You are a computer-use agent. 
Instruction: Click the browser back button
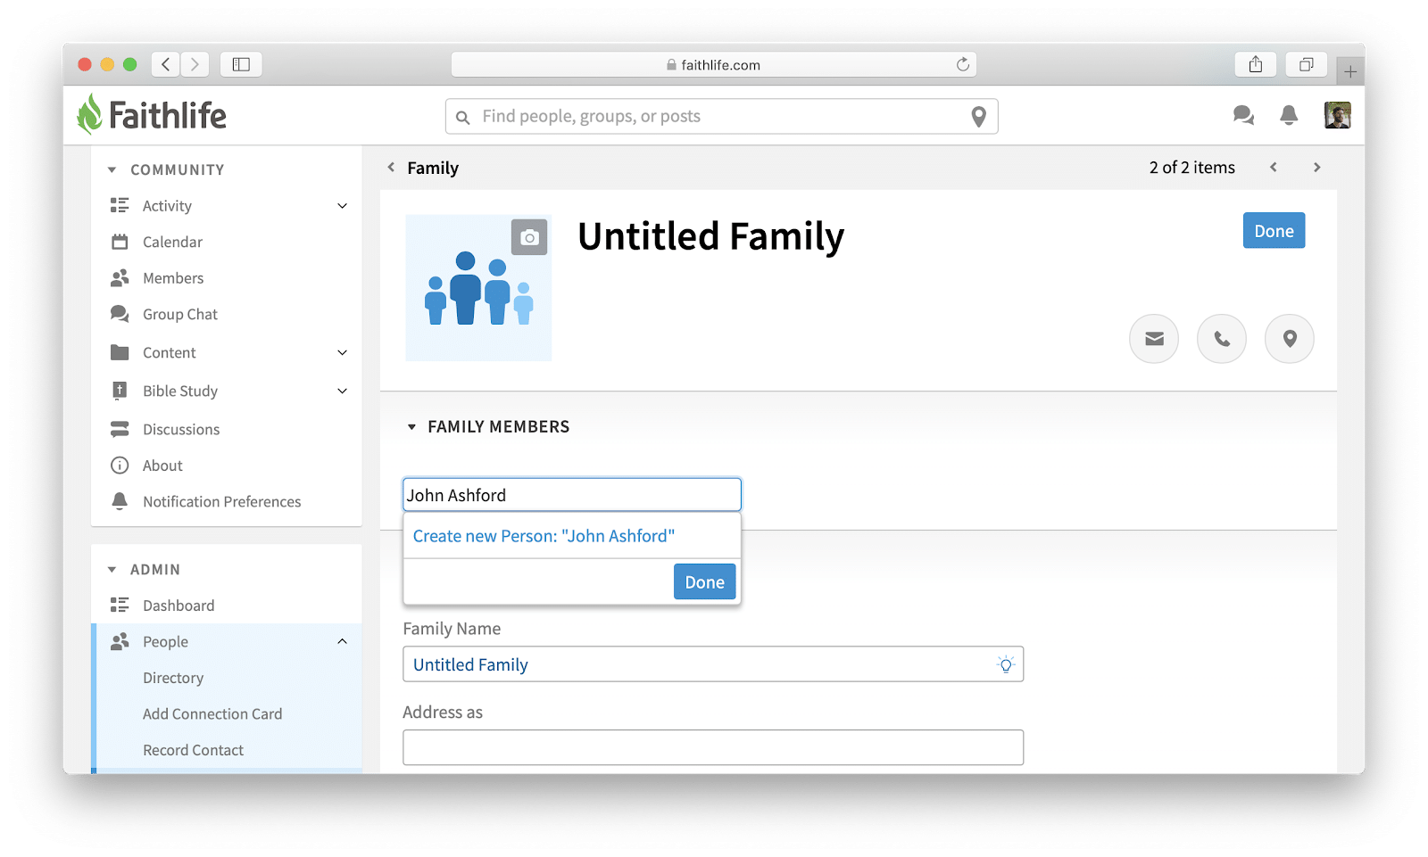pos(166,64)
